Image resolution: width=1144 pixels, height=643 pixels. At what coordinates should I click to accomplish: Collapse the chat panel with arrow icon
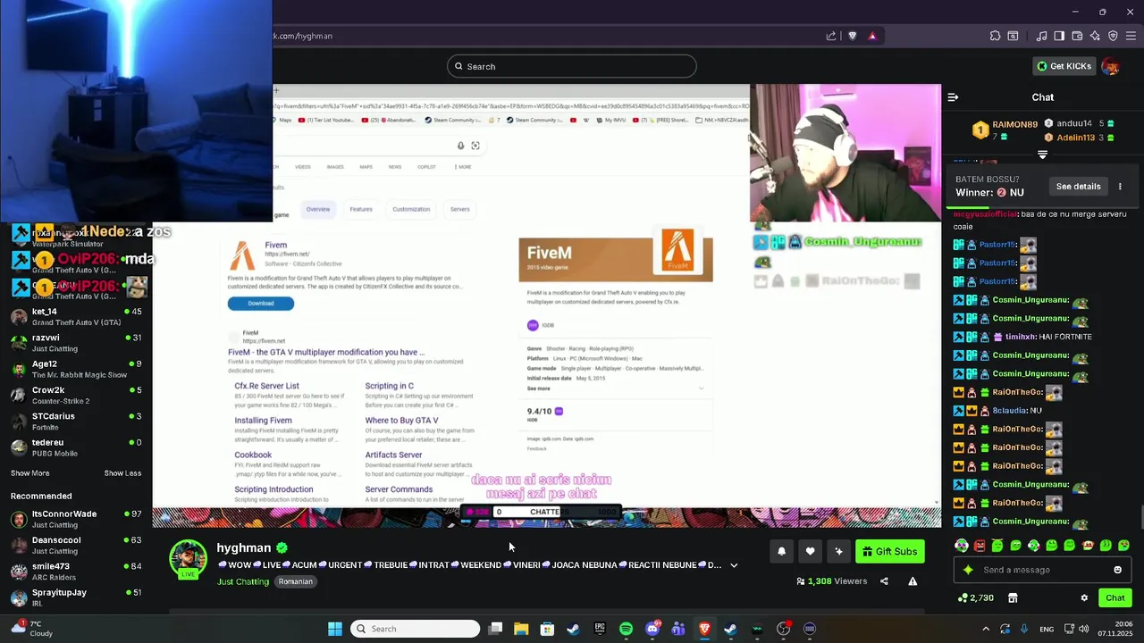point(953,97)
